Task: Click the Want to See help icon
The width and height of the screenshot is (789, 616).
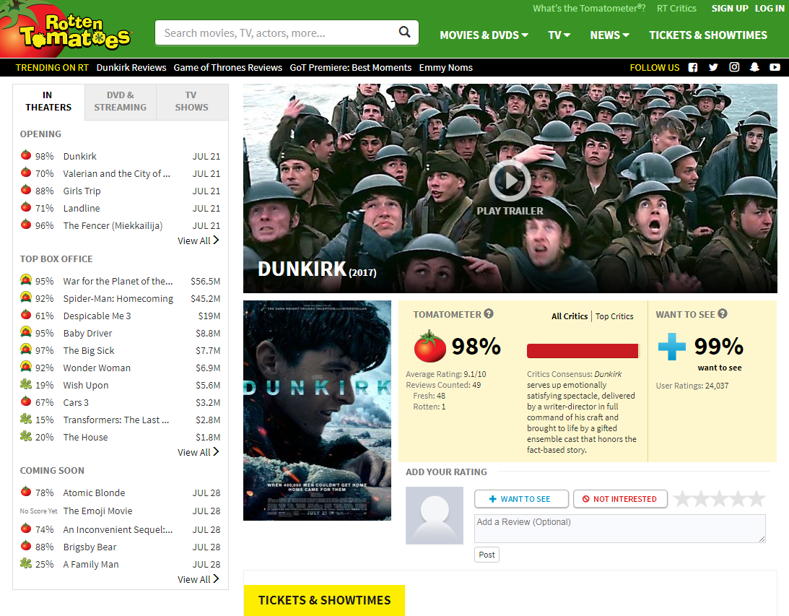Action: [723, 314]
